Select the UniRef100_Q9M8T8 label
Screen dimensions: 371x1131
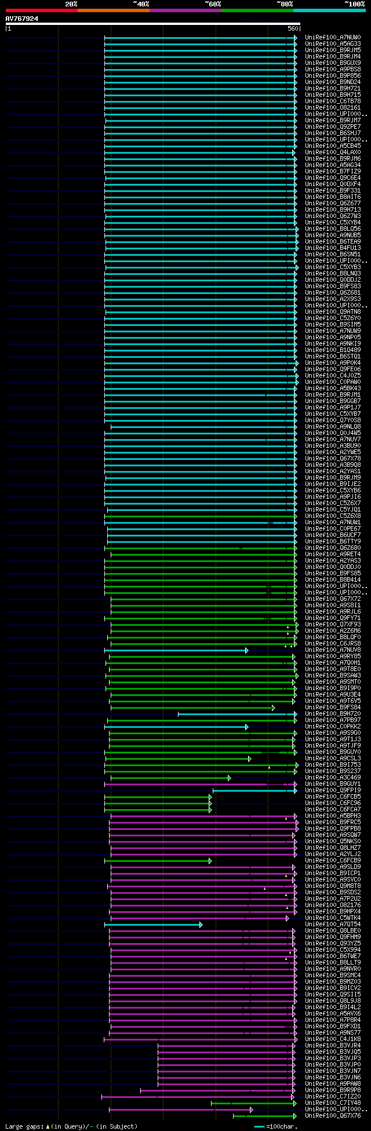pos(333,886)
